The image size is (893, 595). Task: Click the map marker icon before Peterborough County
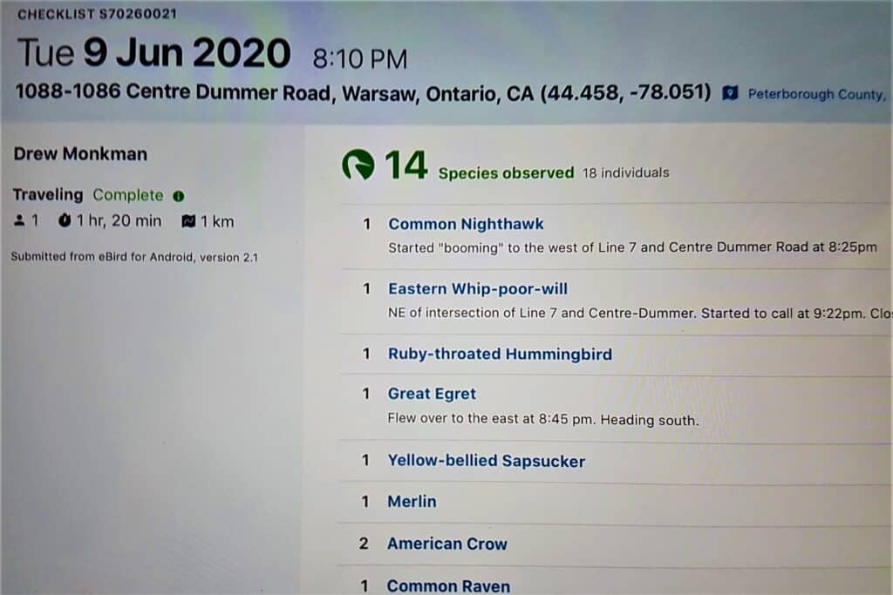click(x=730, y=93)
